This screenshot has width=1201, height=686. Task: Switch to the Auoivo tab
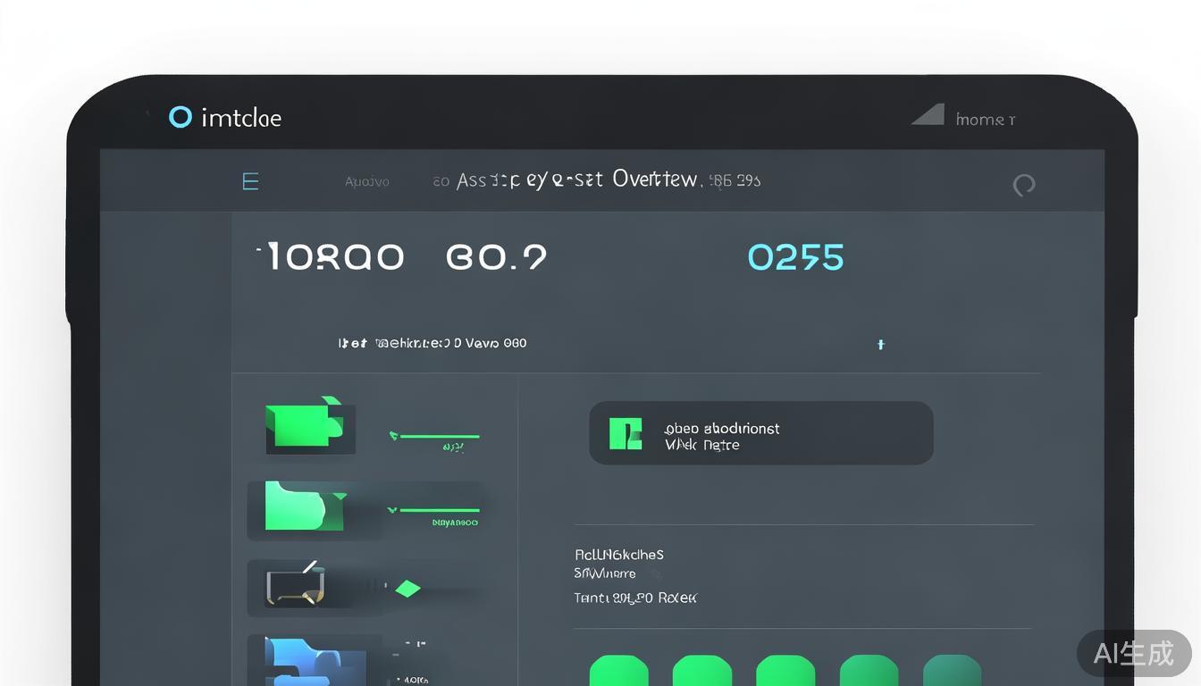(366, 181)
